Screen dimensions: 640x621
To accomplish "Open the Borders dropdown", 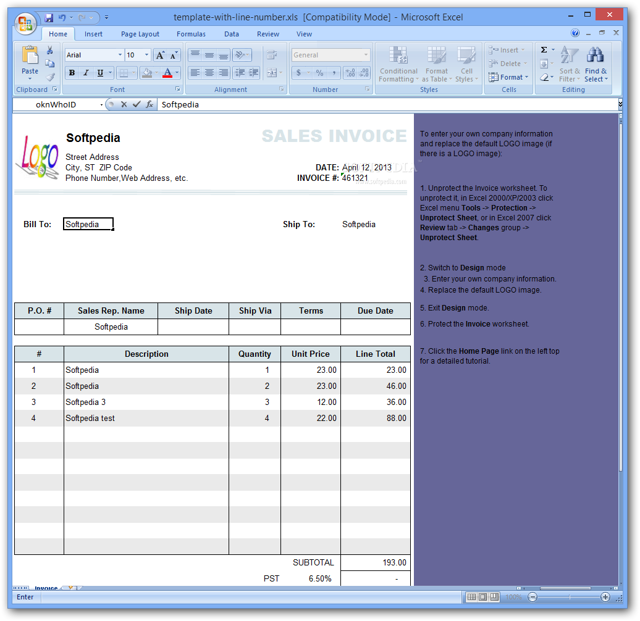I will [x=133, y=73].
